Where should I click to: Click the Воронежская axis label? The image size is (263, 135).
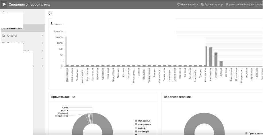(72, 75)
